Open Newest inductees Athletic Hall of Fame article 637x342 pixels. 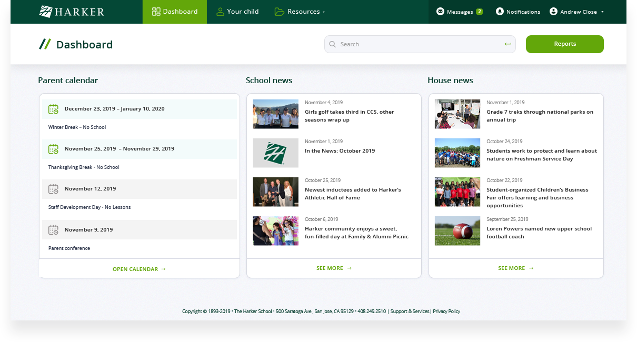[x=353, y=194]
